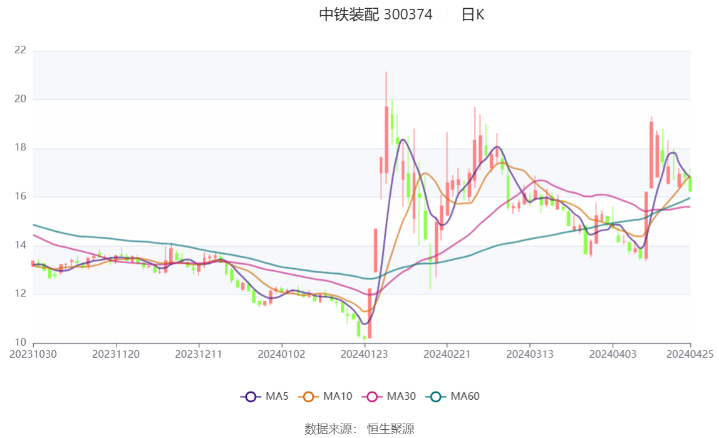Toggle the MA60 legend series
The image size is (719, 438).
pos(453,396)
